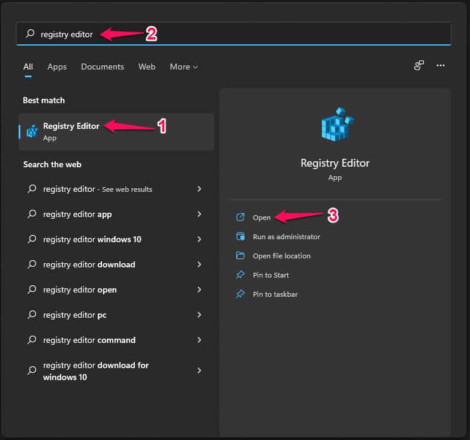Click the Open action icon
470x440 pixels.
[240, 217]
